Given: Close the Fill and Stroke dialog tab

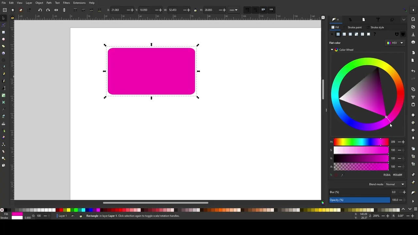Looking at the screenshot, I should click(338, 20).
